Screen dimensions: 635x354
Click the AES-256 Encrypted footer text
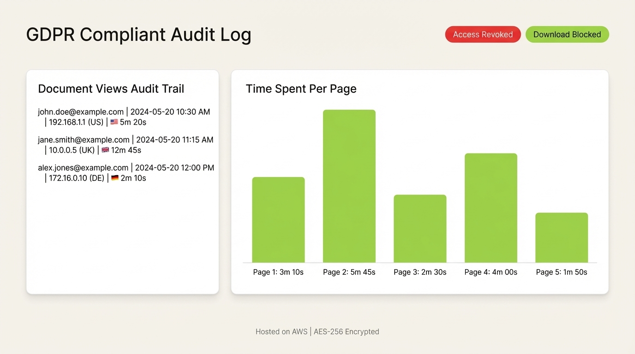346,331
